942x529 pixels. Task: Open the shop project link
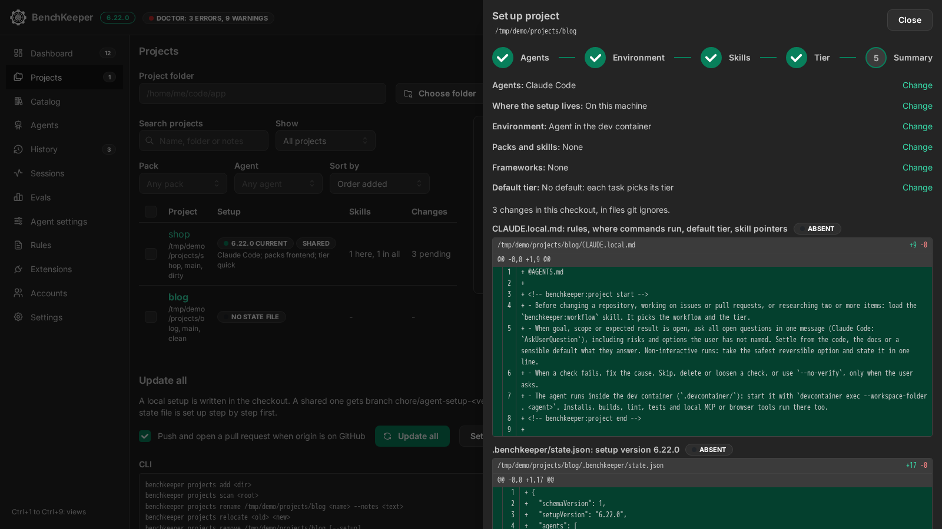tap(179, 234)
